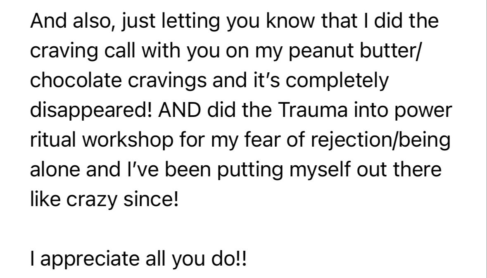
Task: Click on the words 'peanut butter/'
Action: pos(355,51)
